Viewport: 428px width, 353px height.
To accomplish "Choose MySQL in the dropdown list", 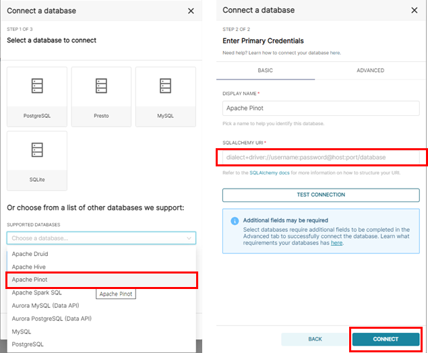I will (x=101, y=331).
